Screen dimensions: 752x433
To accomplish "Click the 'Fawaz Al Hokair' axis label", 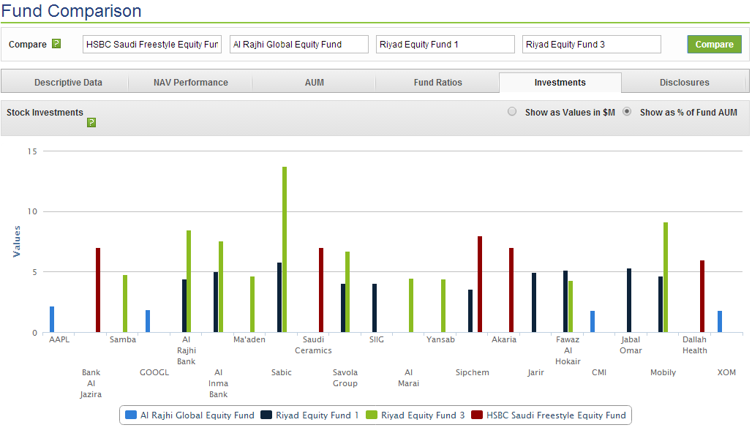I will [x=568, y=350].
